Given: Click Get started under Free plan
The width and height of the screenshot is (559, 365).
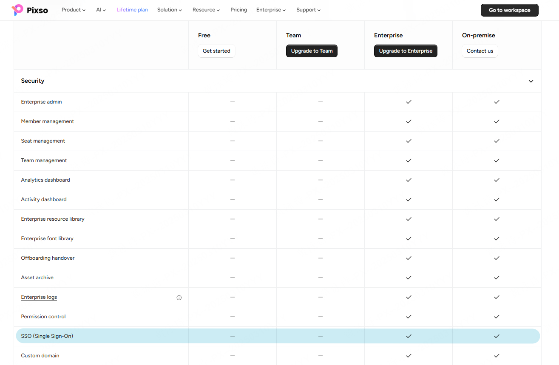Looking at the screenshot, I should coord(216,51).
